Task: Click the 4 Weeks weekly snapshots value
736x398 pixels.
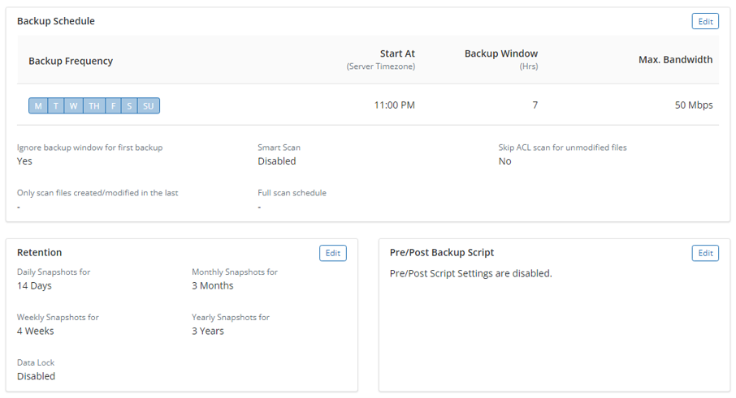Action: [x=36, y=331]
